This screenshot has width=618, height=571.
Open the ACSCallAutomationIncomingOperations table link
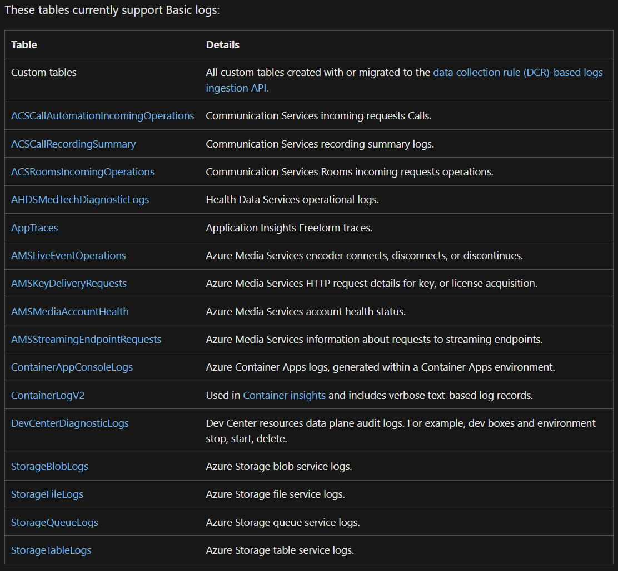(x=102, y=116)
